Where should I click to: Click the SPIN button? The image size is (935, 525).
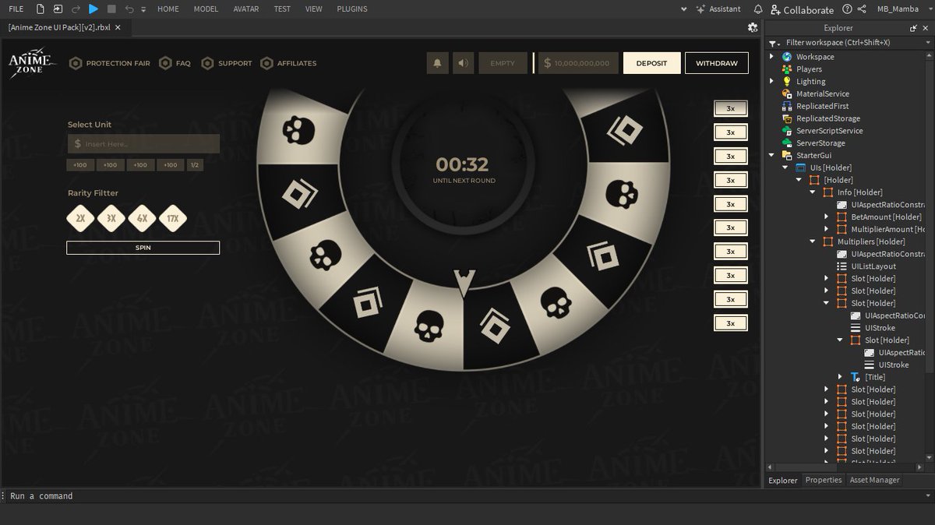(x=143, y=248)
